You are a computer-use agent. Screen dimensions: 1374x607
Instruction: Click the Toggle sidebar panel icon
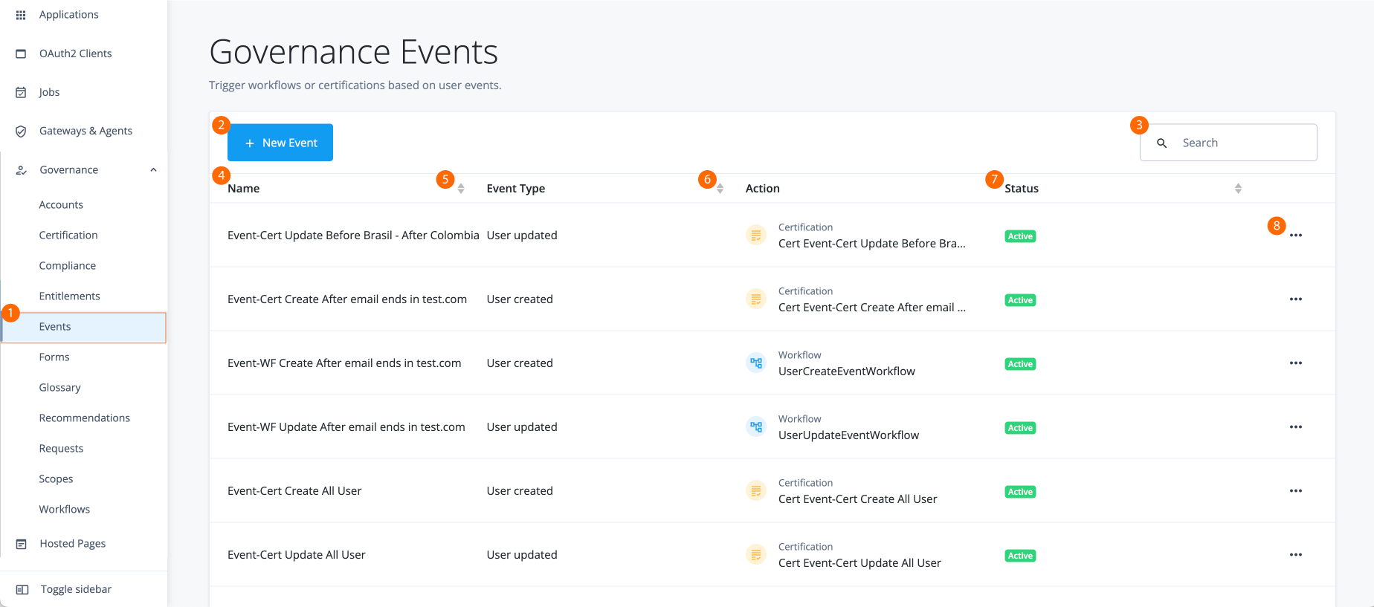click(22, 590)
